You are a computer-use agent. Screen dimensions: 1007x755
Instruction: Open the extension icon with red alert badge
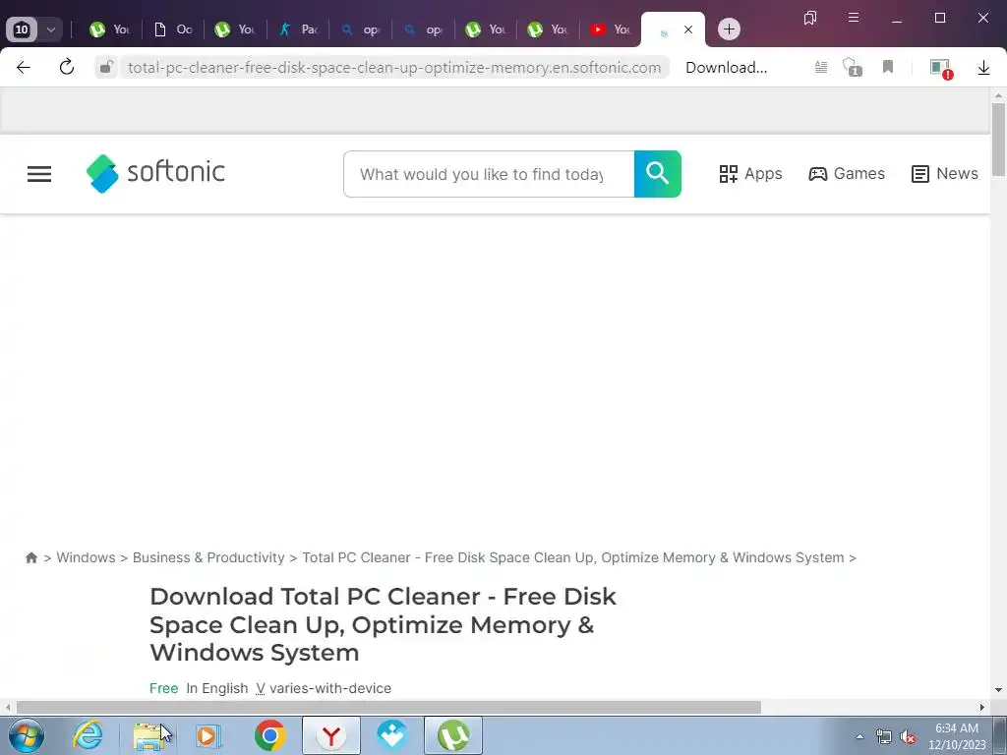941,68
